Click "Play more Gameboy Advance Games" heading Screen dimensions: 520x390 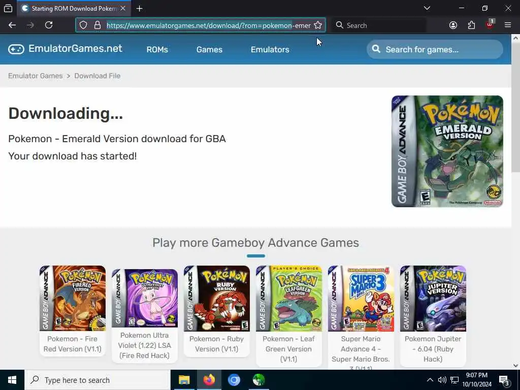pos(255,243)
